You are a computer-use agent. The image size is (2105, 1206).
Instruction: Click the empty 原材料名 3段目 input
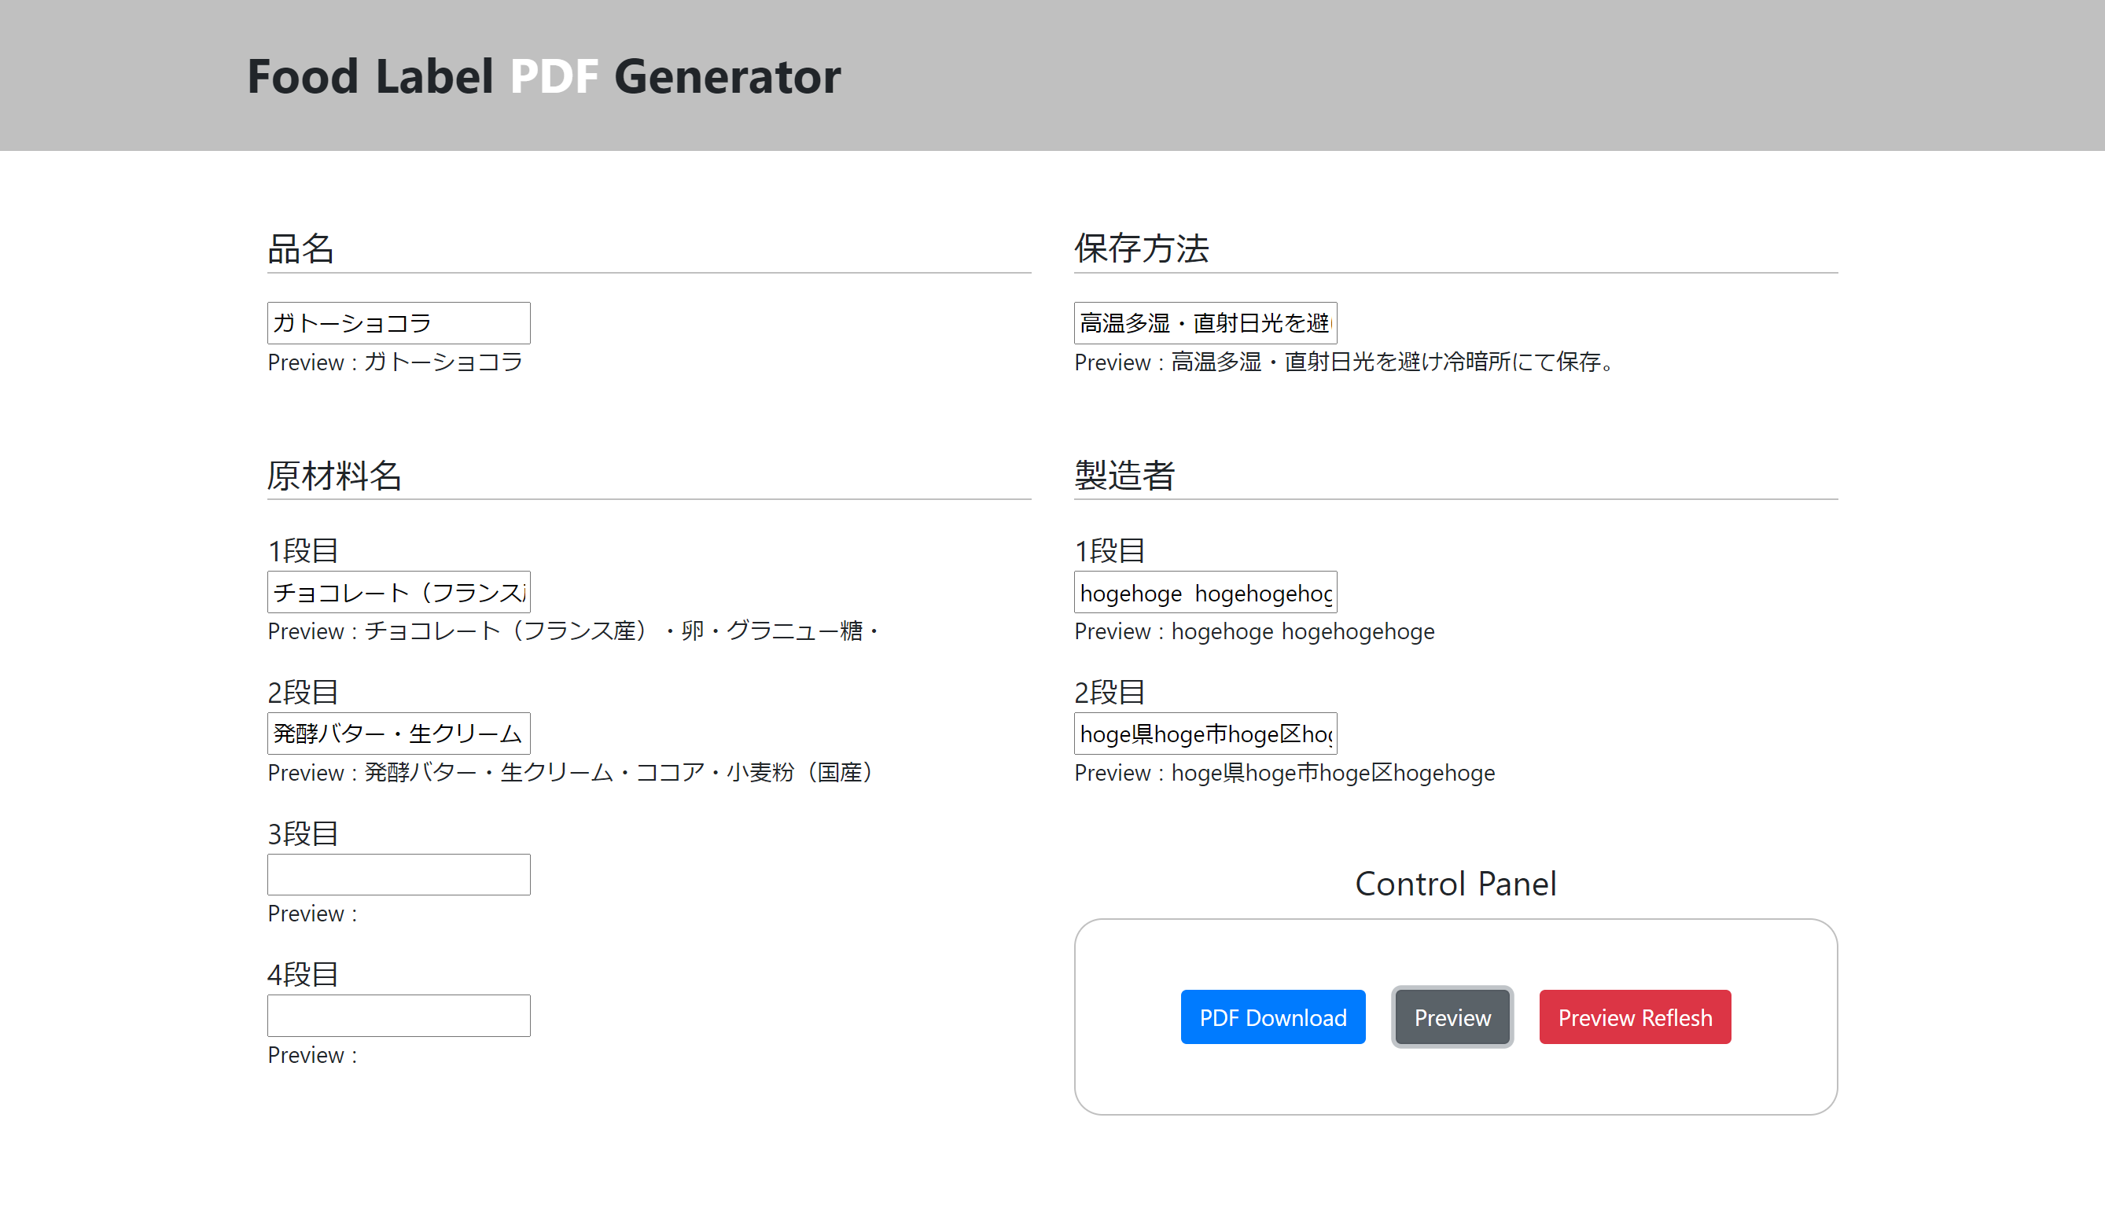tap(399, 875)
